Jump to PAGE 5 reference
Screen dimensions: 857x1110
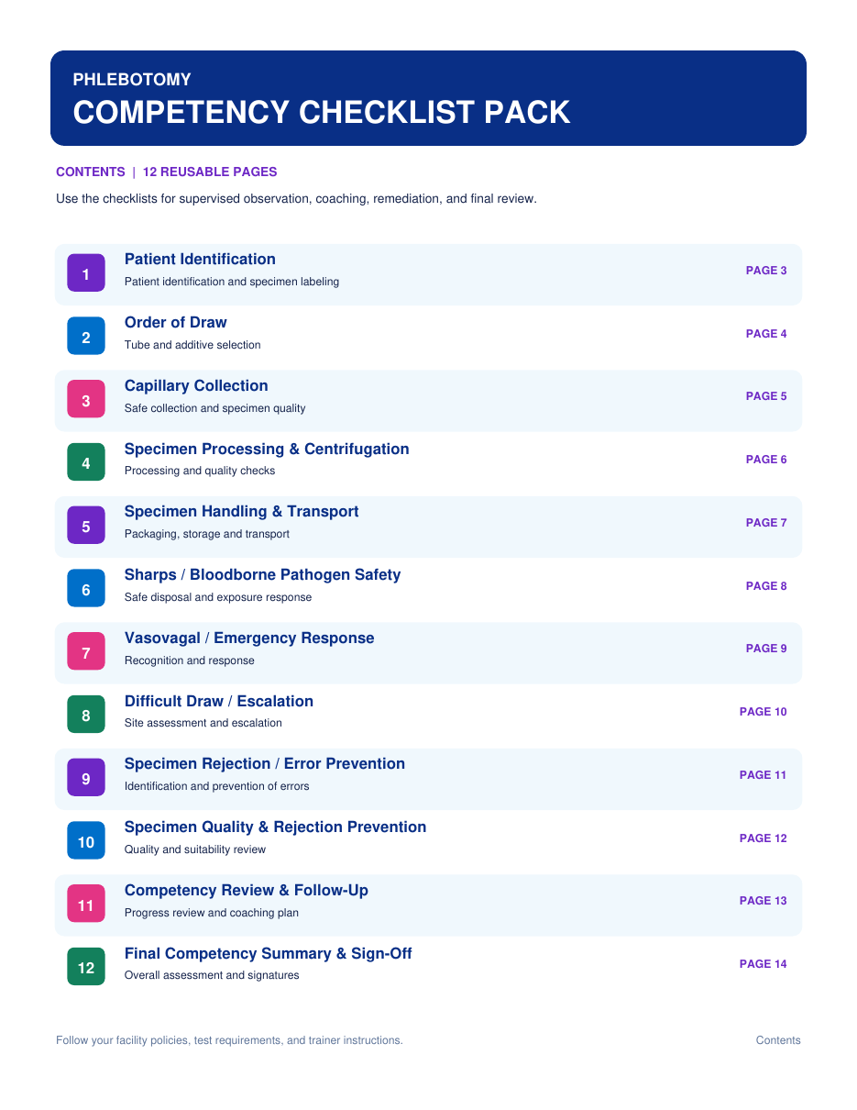[766, 396]
